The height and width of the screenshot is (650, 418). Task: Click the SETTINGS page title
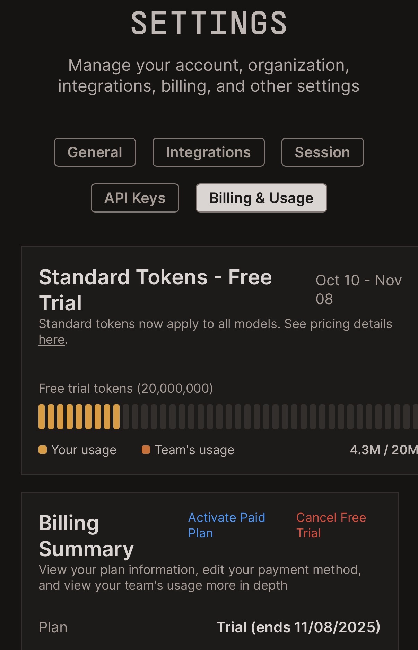click(209, 23)
